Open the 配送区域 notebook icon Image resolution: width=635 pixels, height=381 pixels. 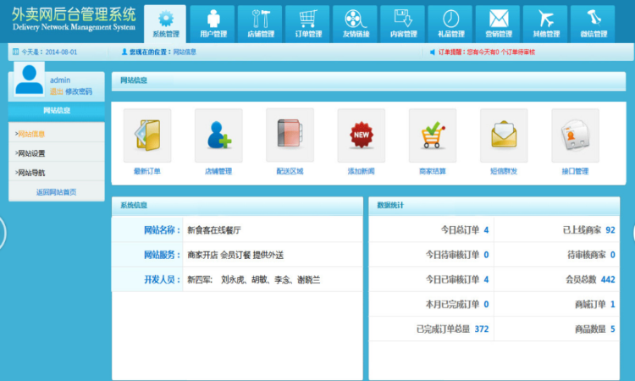290,135
